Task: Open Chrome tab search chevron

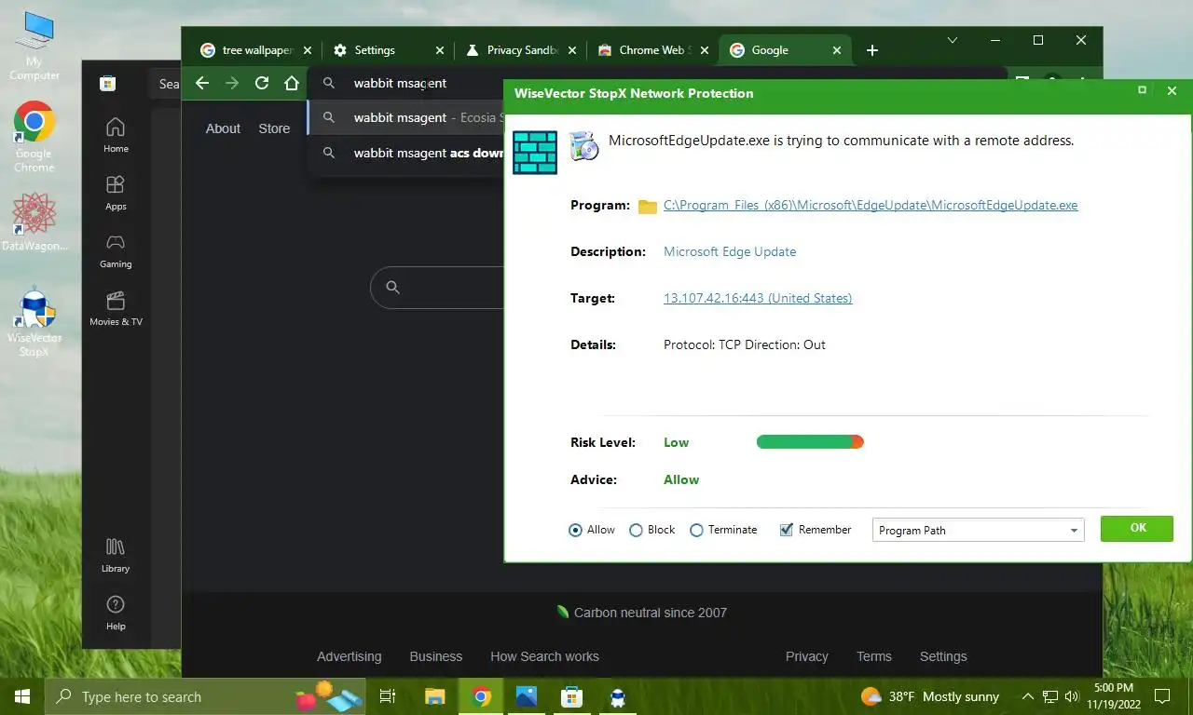Action: coord(953,40)
